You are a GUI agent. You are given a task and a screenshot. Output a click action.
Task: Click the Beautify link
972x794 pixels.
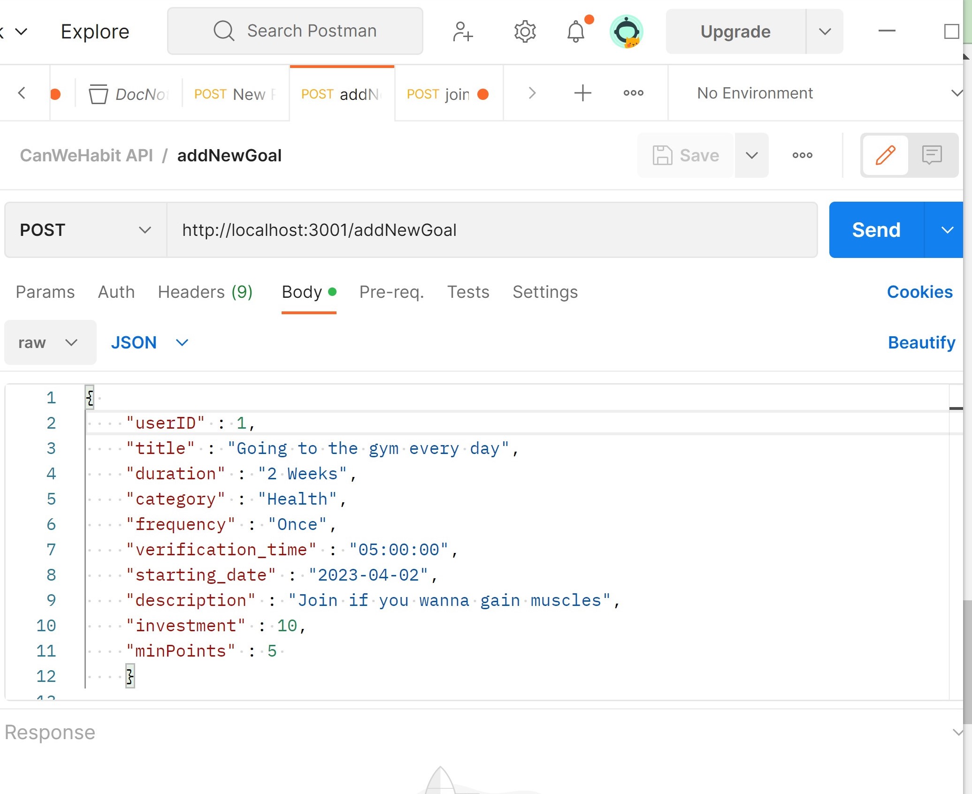point(921,342)
